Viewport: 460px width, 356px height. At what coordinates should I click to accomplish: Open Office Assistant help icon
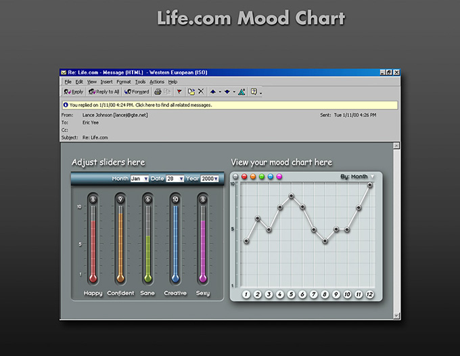click(x=254, y=91)
